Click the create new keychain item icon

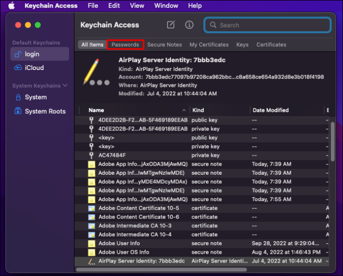(171, 25)
